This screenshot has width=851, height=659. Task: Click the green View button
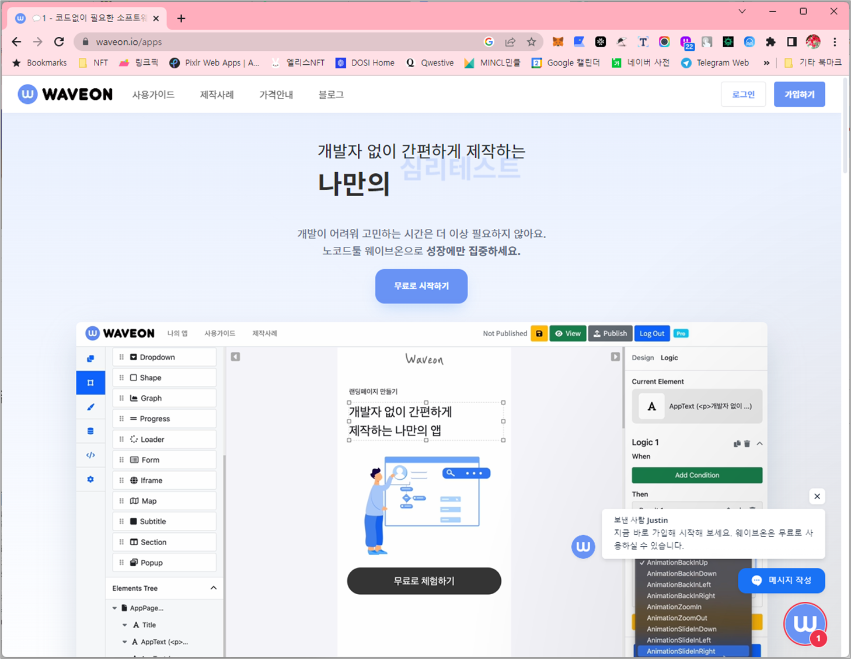(568, 333)
